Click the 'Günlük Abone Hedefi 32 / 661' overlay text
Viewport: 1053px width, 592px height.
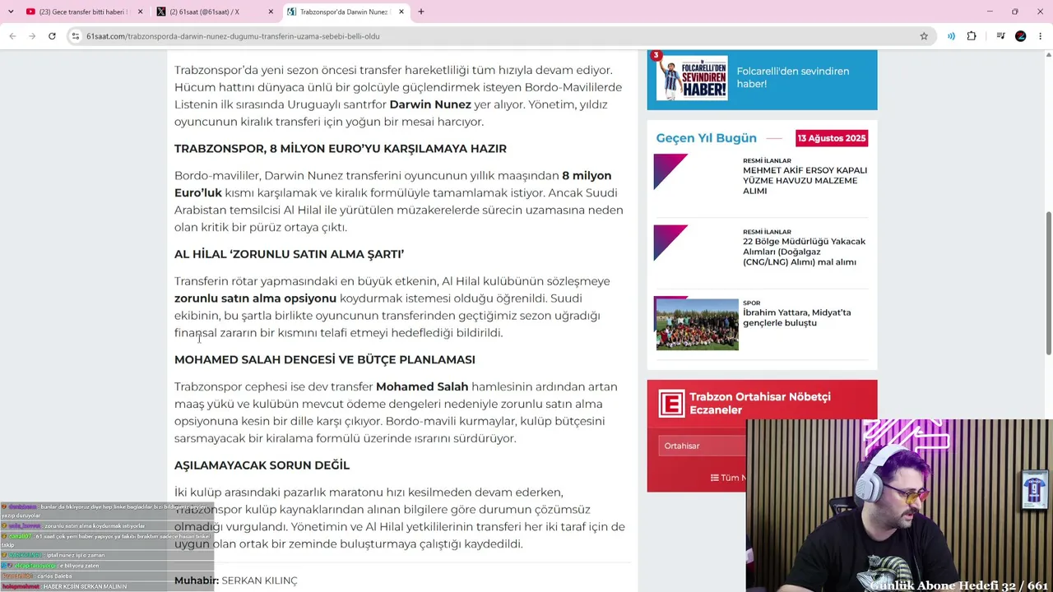point(959,585)
